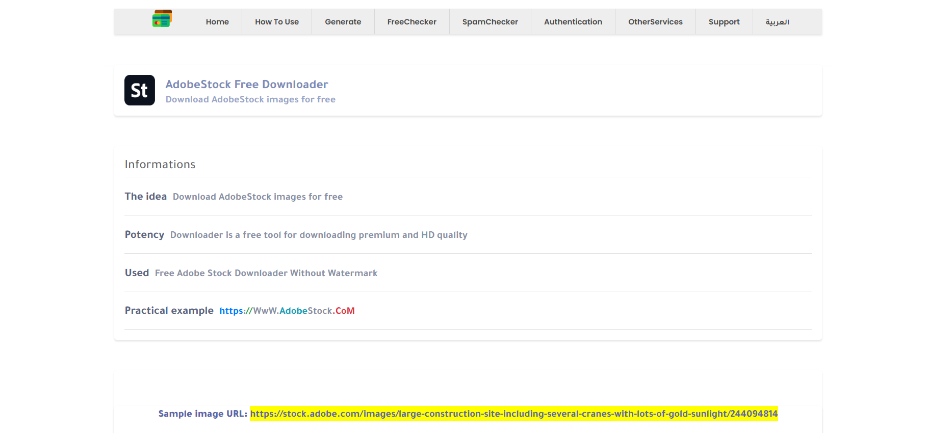Select FreeChecker in the navigation bar
The image size is (927, 433).
tap(411, 22)
